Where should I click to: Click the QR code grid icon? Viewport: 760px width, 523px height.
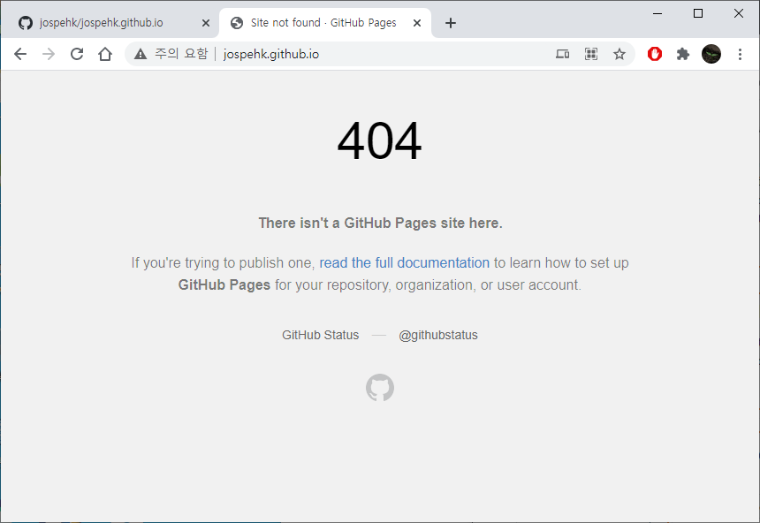pyautogui.click(x=591, y=54)
